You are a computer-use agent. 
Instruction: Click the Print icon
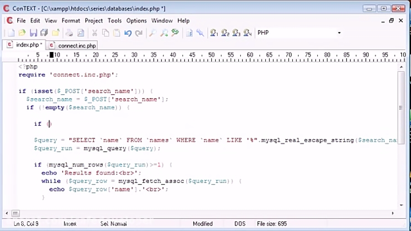(69, 33)
